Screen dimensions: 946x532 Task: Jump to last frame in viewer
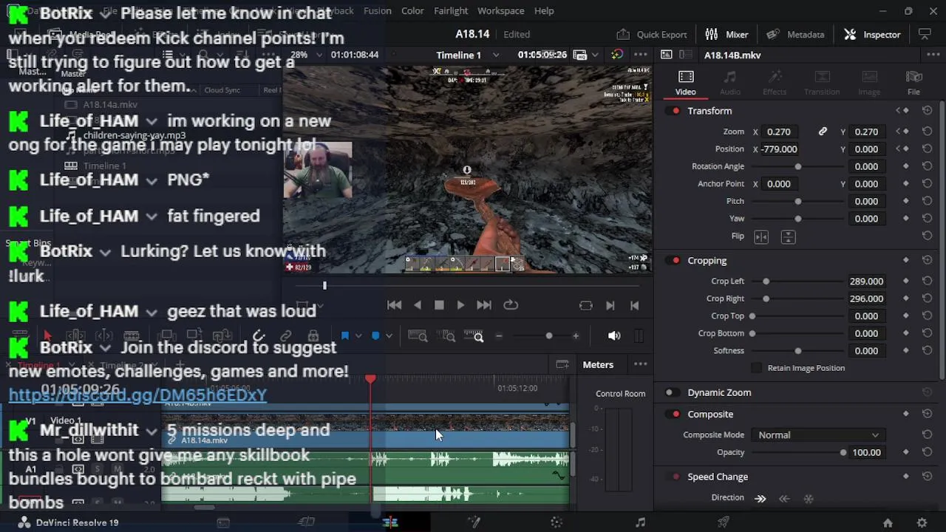tap(484, 305)
